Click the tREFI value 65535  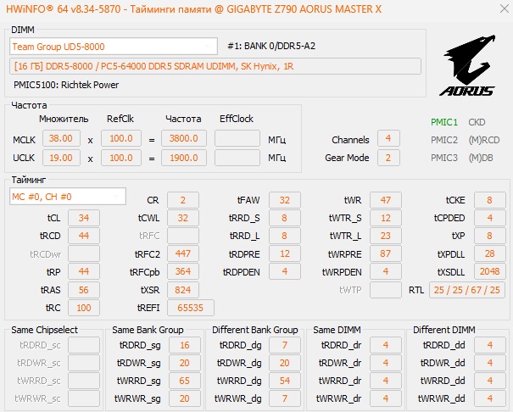tap(191, 308)
